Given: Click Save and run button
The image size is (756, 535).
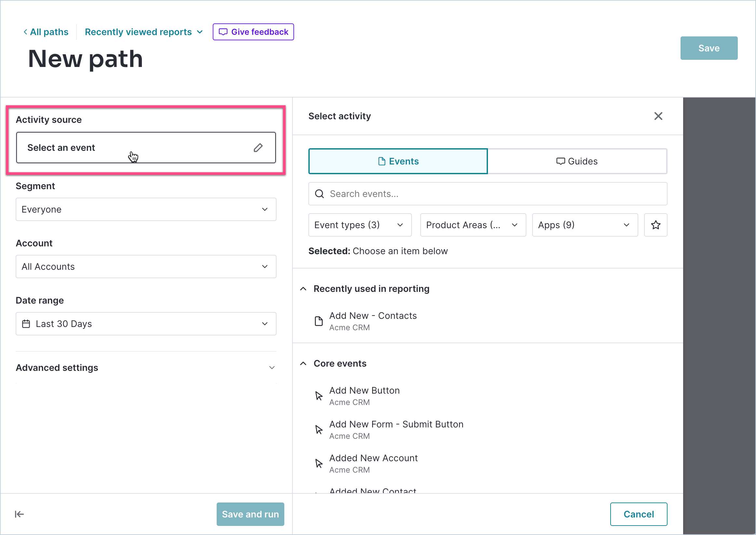Looking at the screenshot, I should tap(250, 514).
